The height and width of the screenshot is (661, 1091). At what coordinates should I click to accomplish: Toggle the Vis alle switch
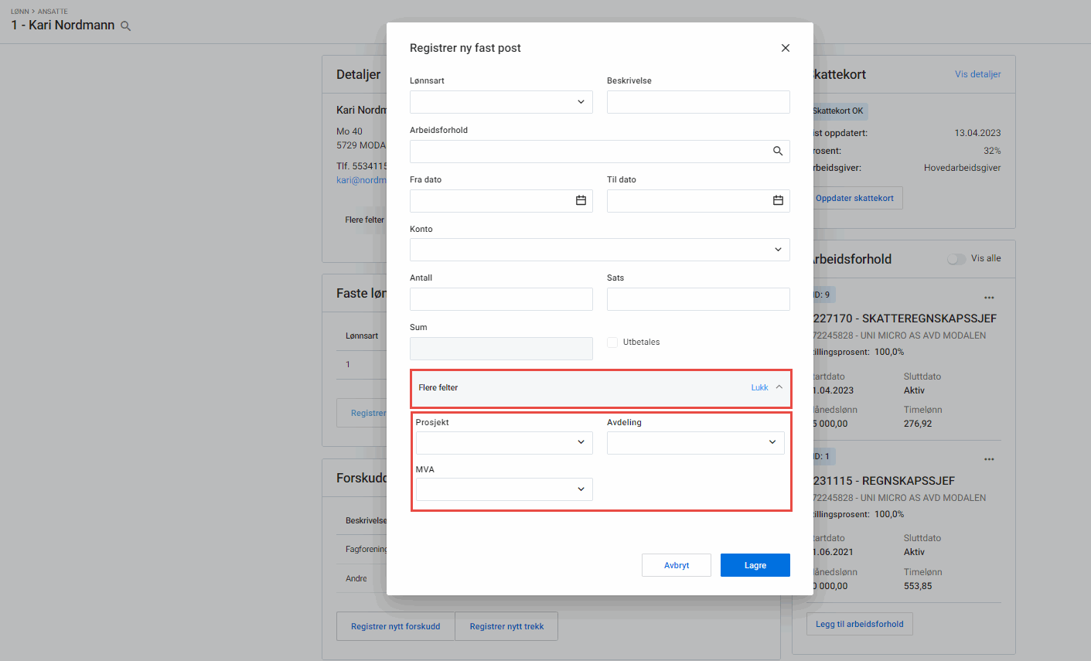pyautogui.click(x=956, y=259)
